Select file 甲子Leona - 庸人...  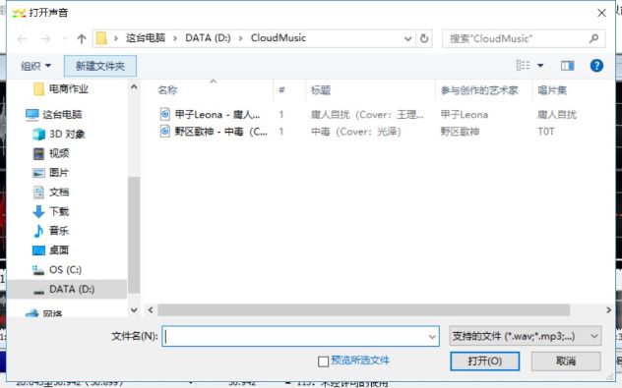click(x=218, y=115)
